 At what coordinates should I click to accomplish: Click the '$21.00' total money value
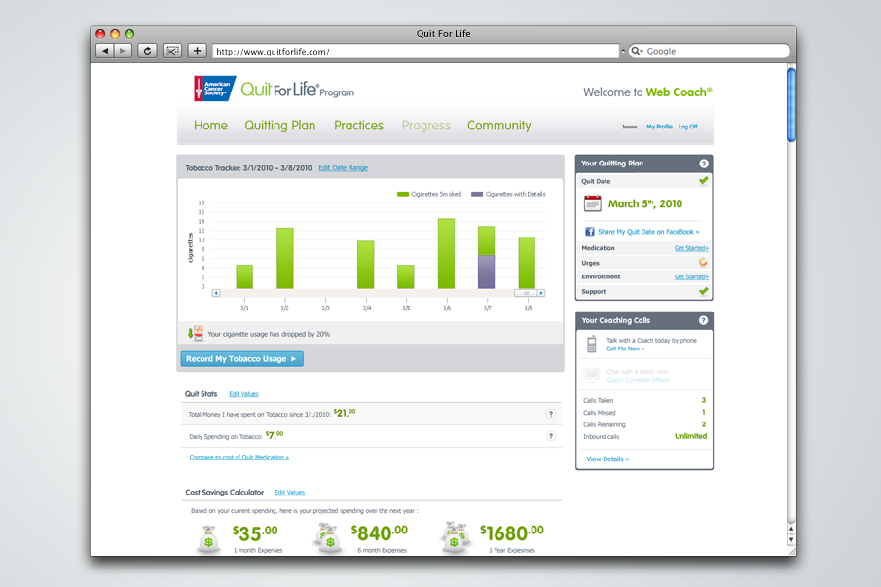pyautogui.click(x=345, y=413)
